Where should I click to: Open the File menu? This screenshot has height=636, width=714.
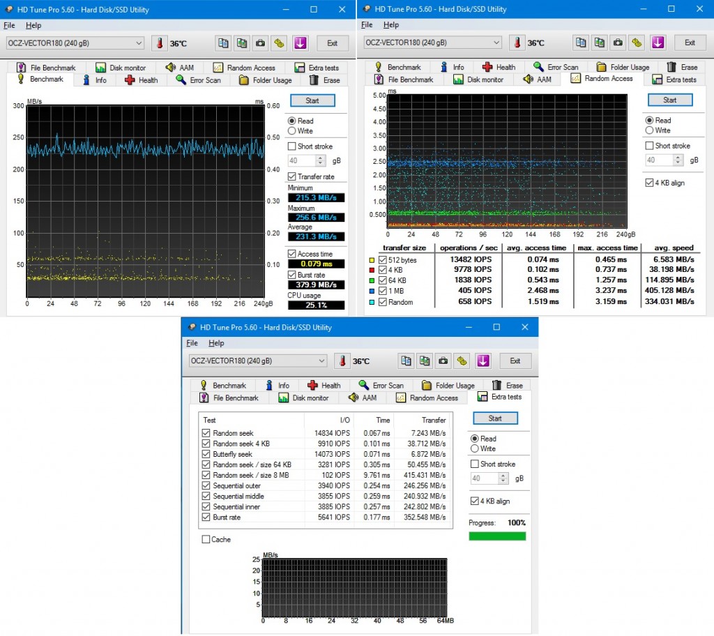coord(10,25)
